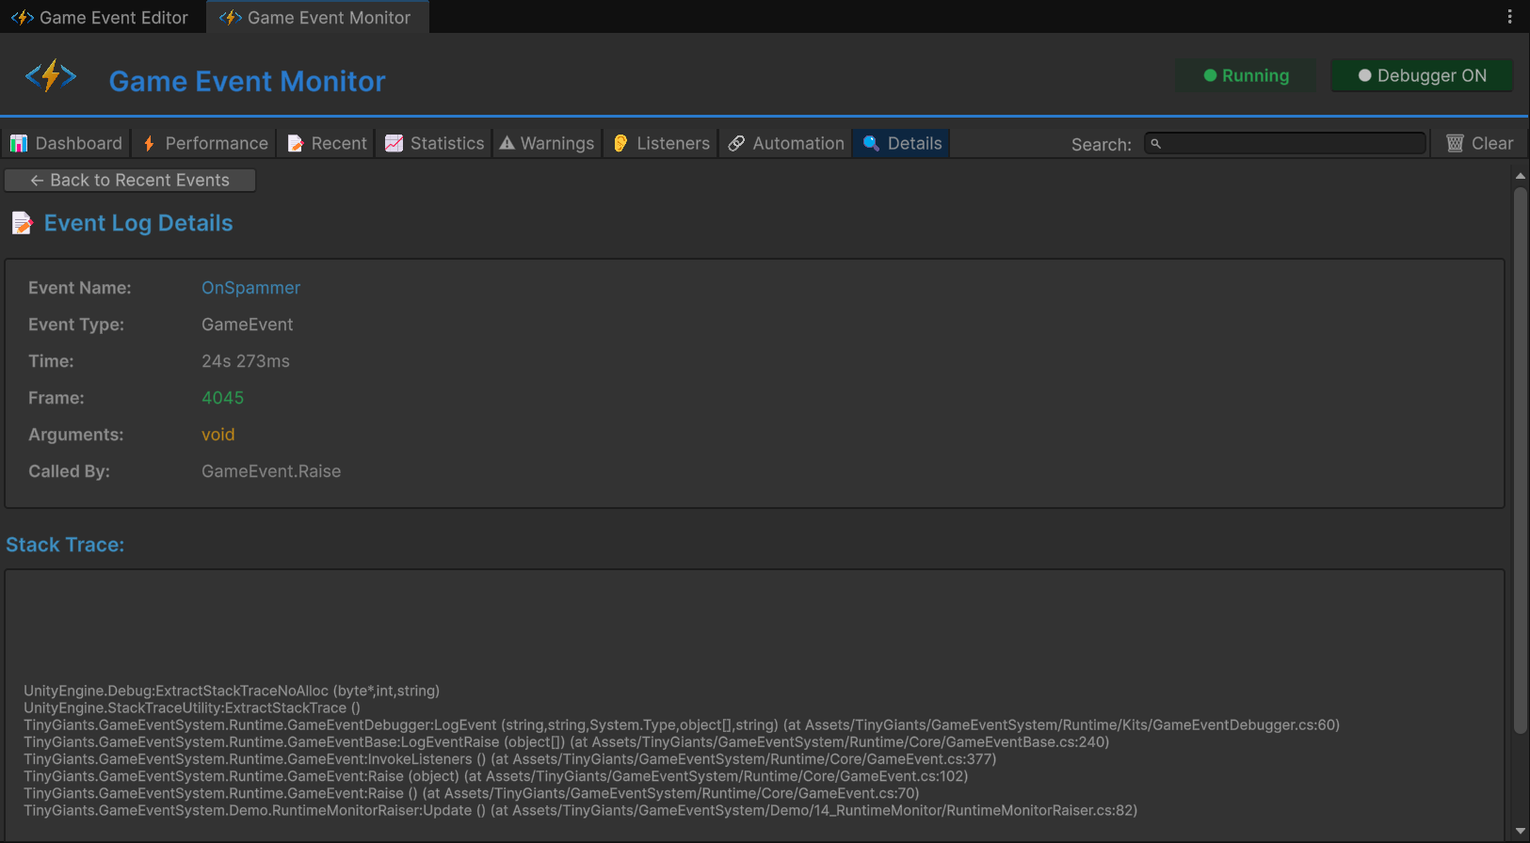
Task: Click the Performance lightning bolt icon
Action: [x=149, y=143]
